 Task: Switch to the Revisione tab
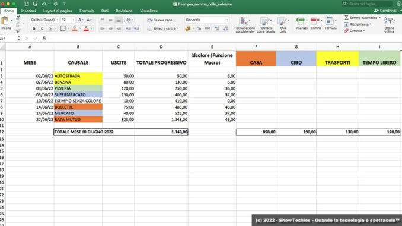124,11
